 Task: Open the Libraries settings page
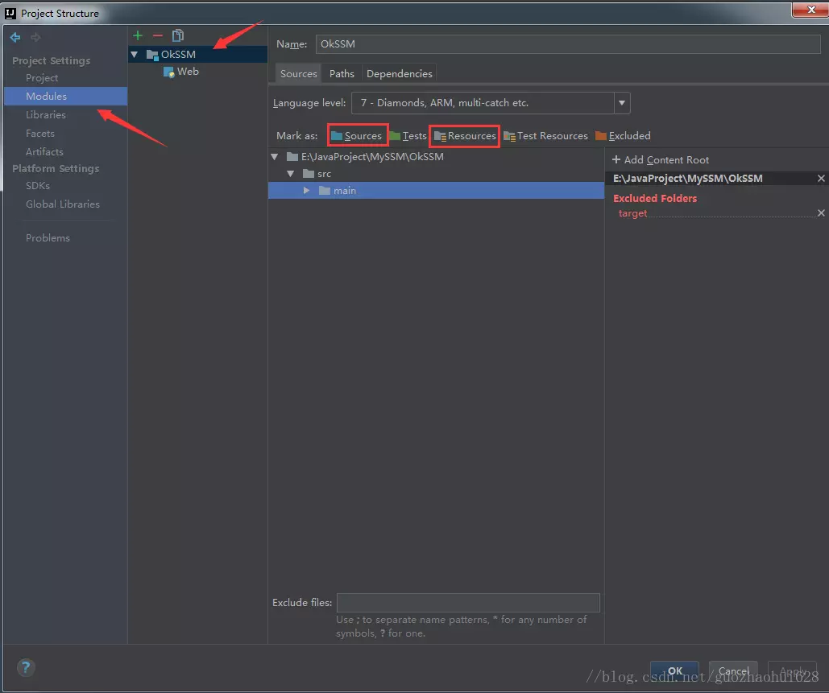(x=46, y=114)
